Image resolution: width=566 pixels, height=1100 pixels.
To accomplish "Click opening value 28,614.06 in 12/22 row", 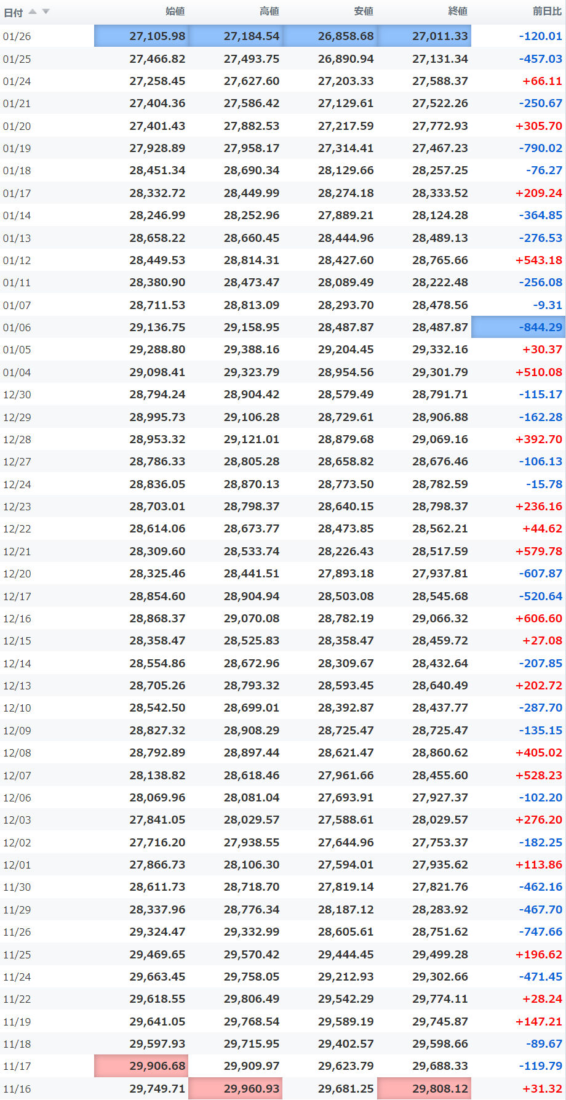I will pyautogui.click(x=157, y=529).
